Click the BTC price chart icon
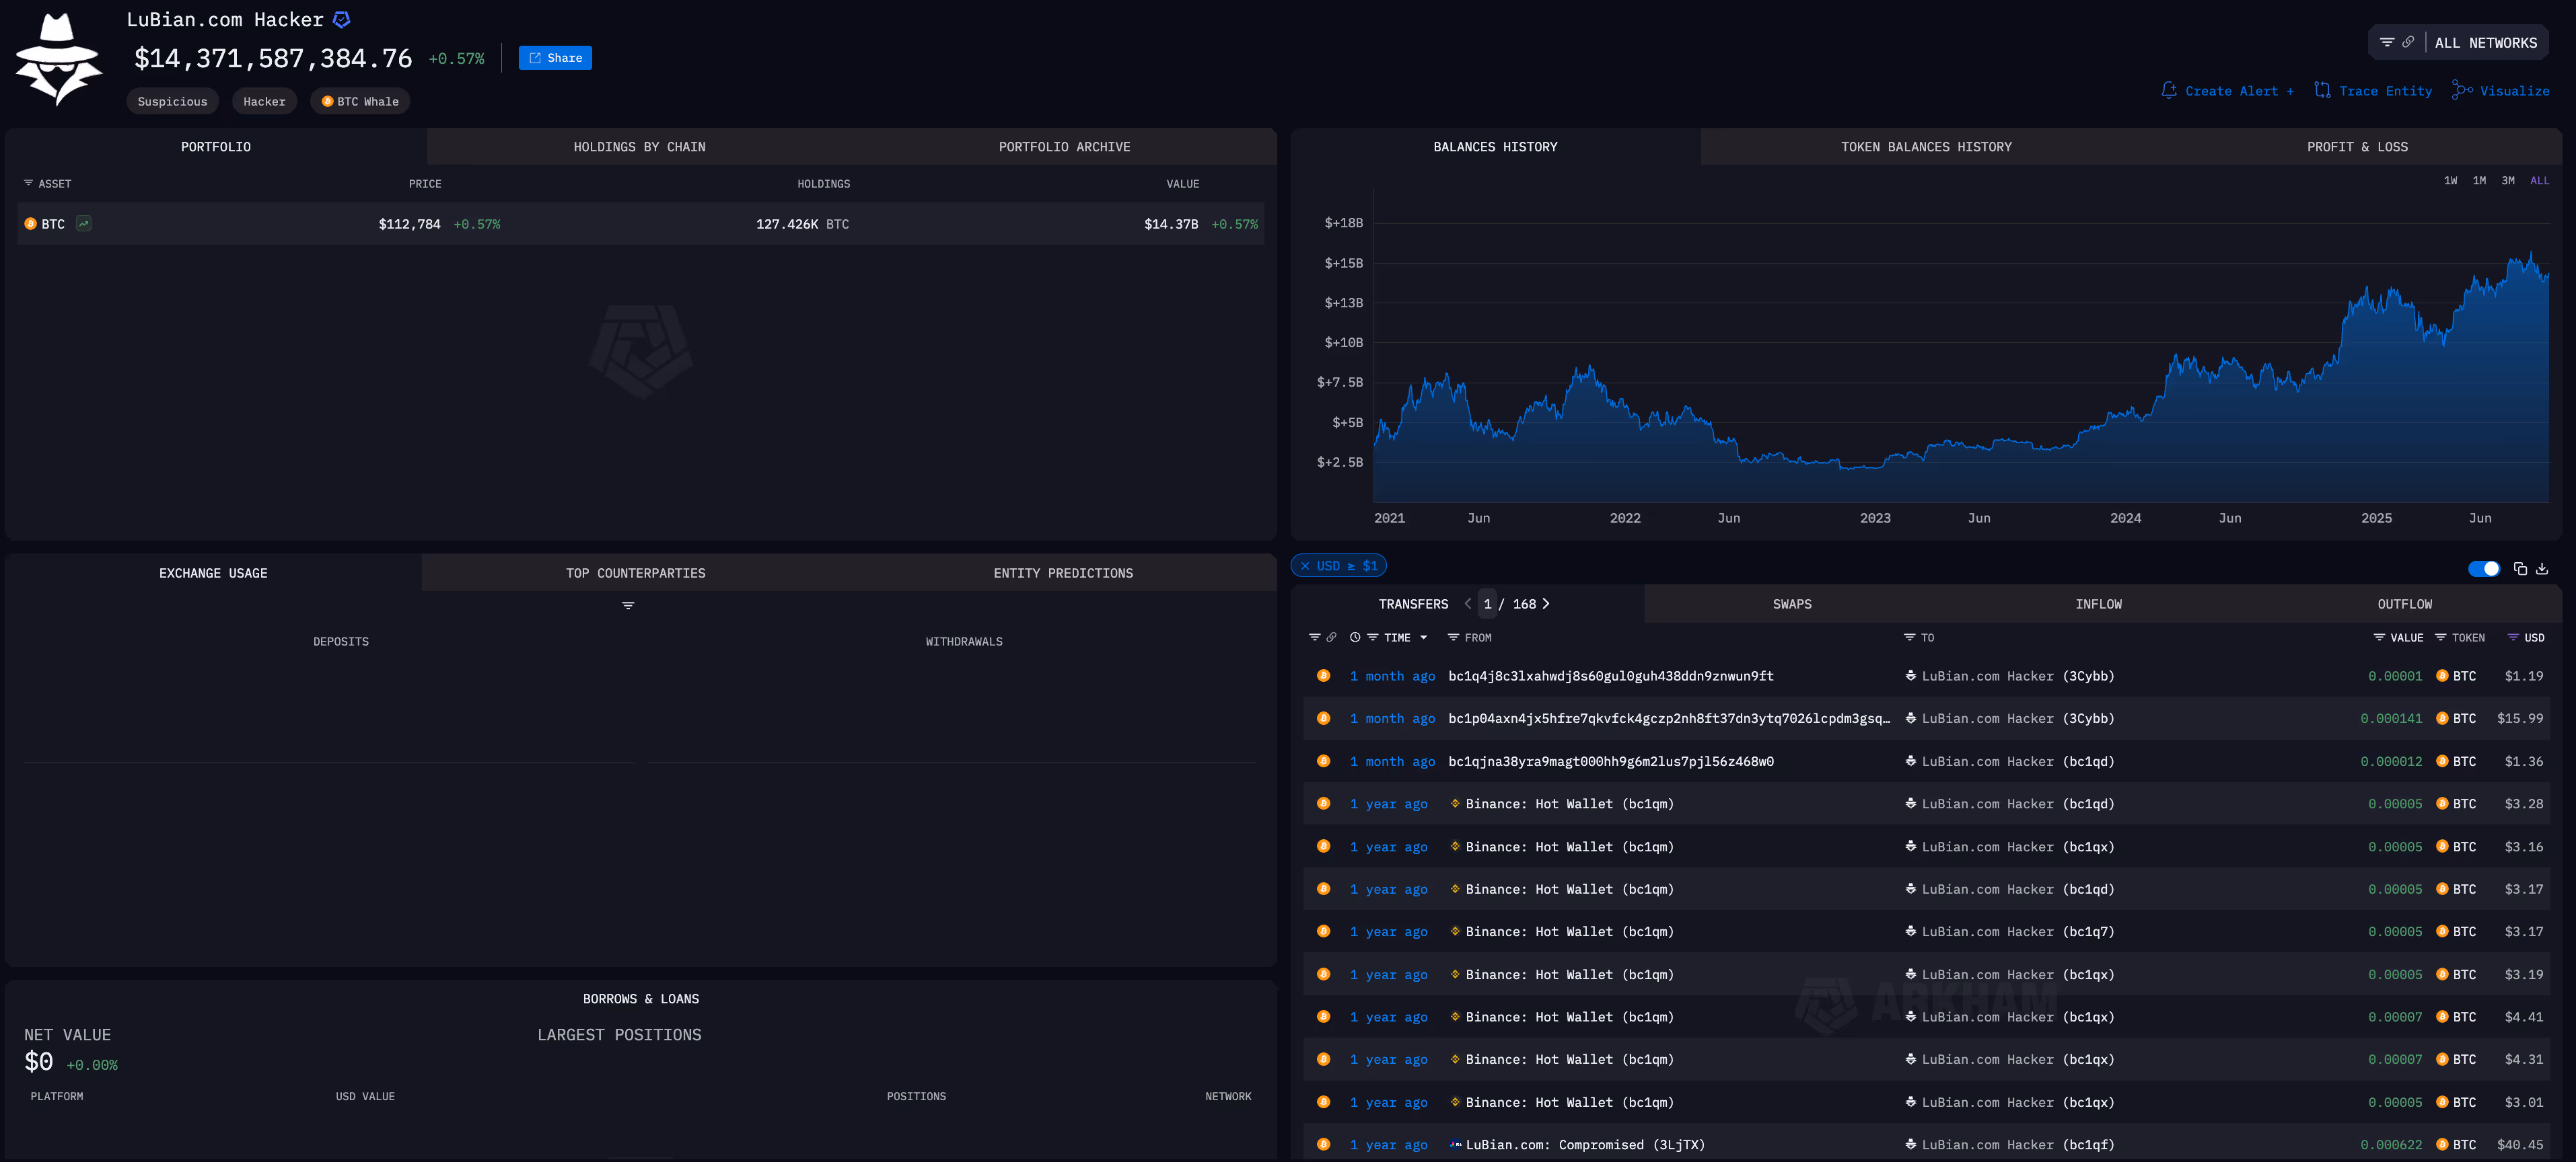Viewport: 2576px width, 1162px height. (84, 224)
